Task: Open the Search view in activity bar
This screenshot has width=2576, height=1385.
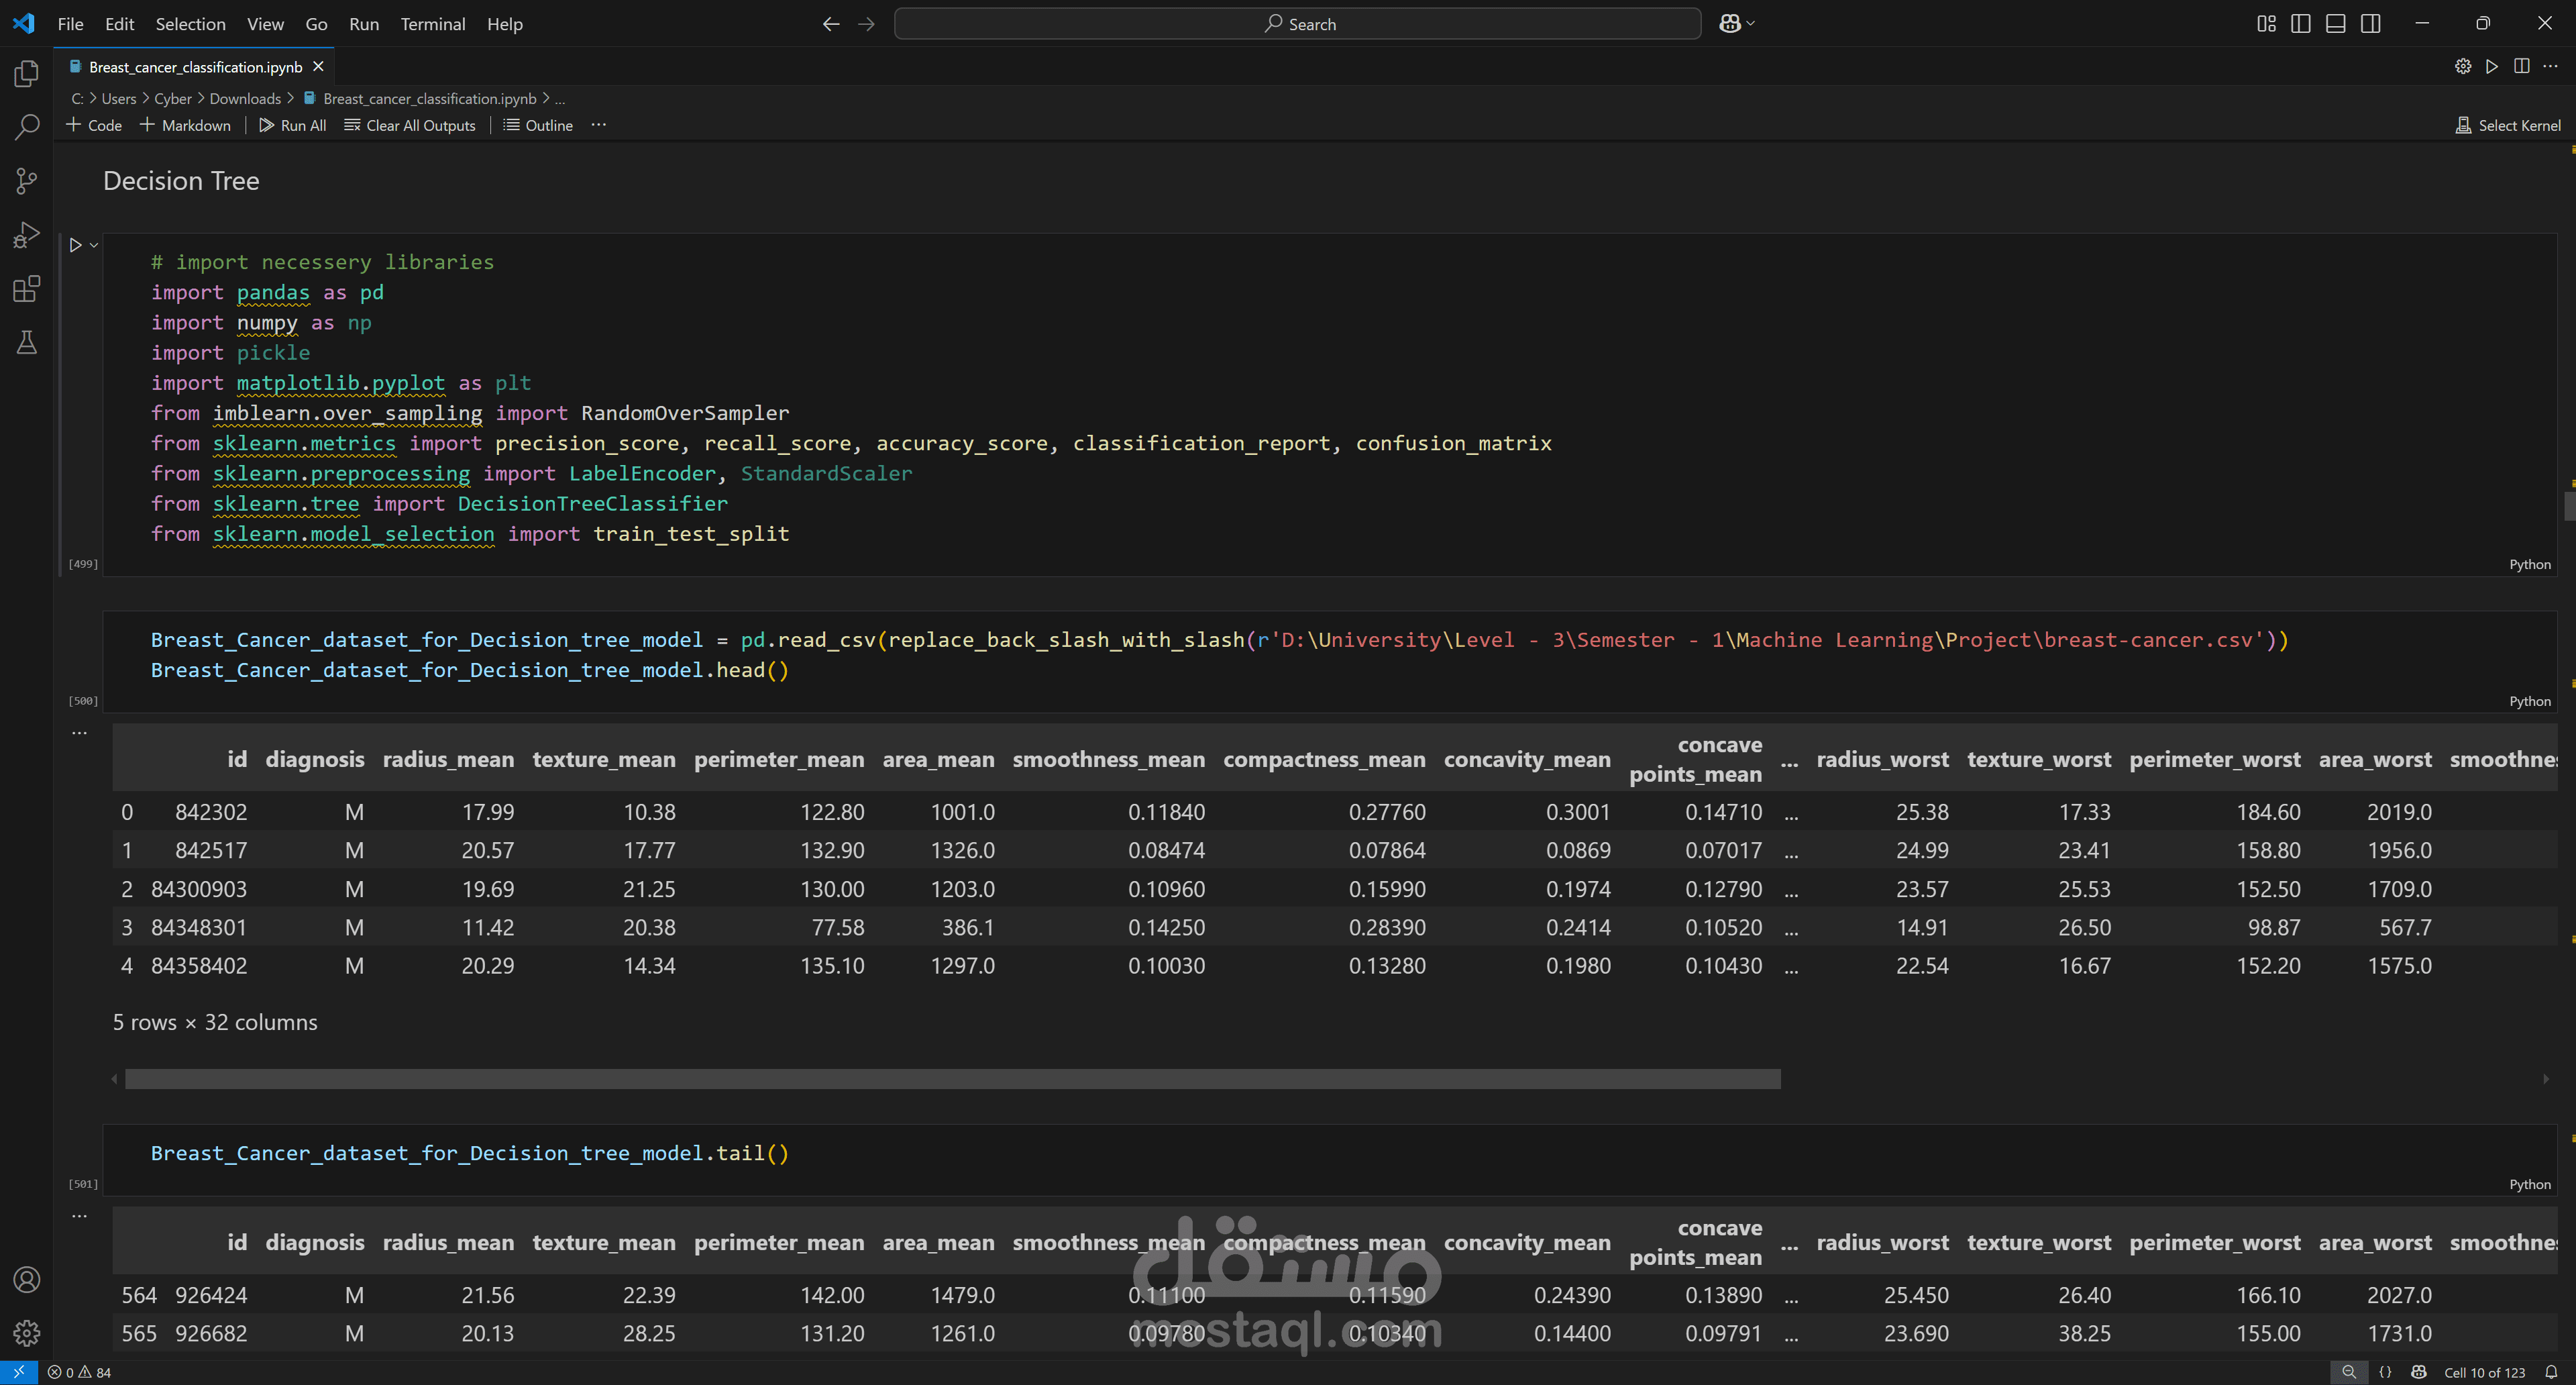Action: pyautogui.click(x=27, y=127)
